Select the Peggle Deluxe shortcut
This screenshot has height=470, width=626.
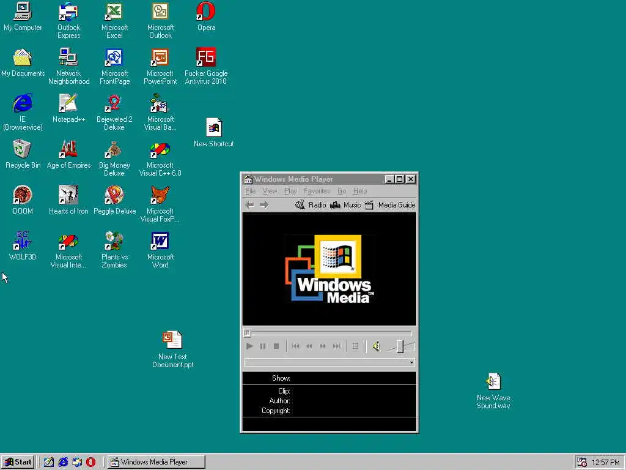coord(114,200)
